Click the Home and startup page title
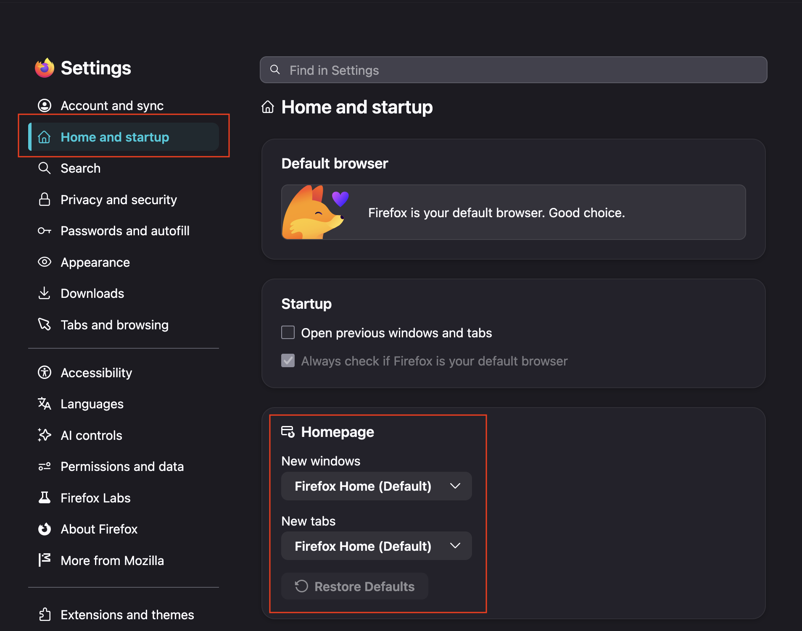802x631 pixels. pyautogui.click(x=357, y=107)
